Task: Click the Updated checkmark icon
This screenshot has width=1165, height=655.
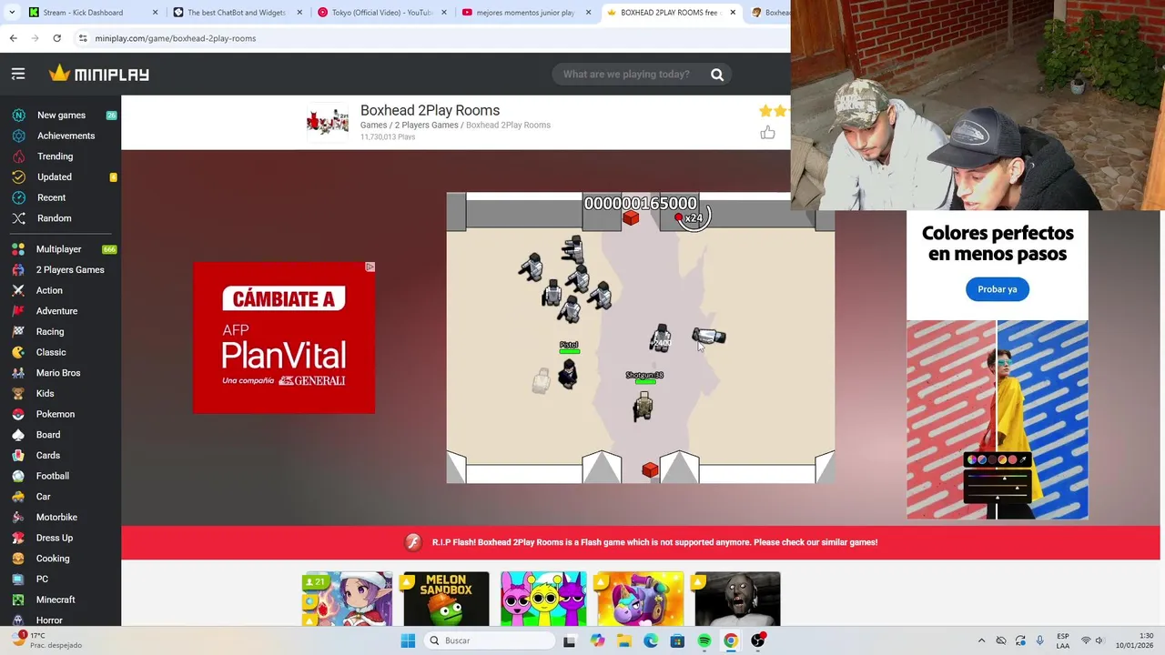Action: (18, 177)
